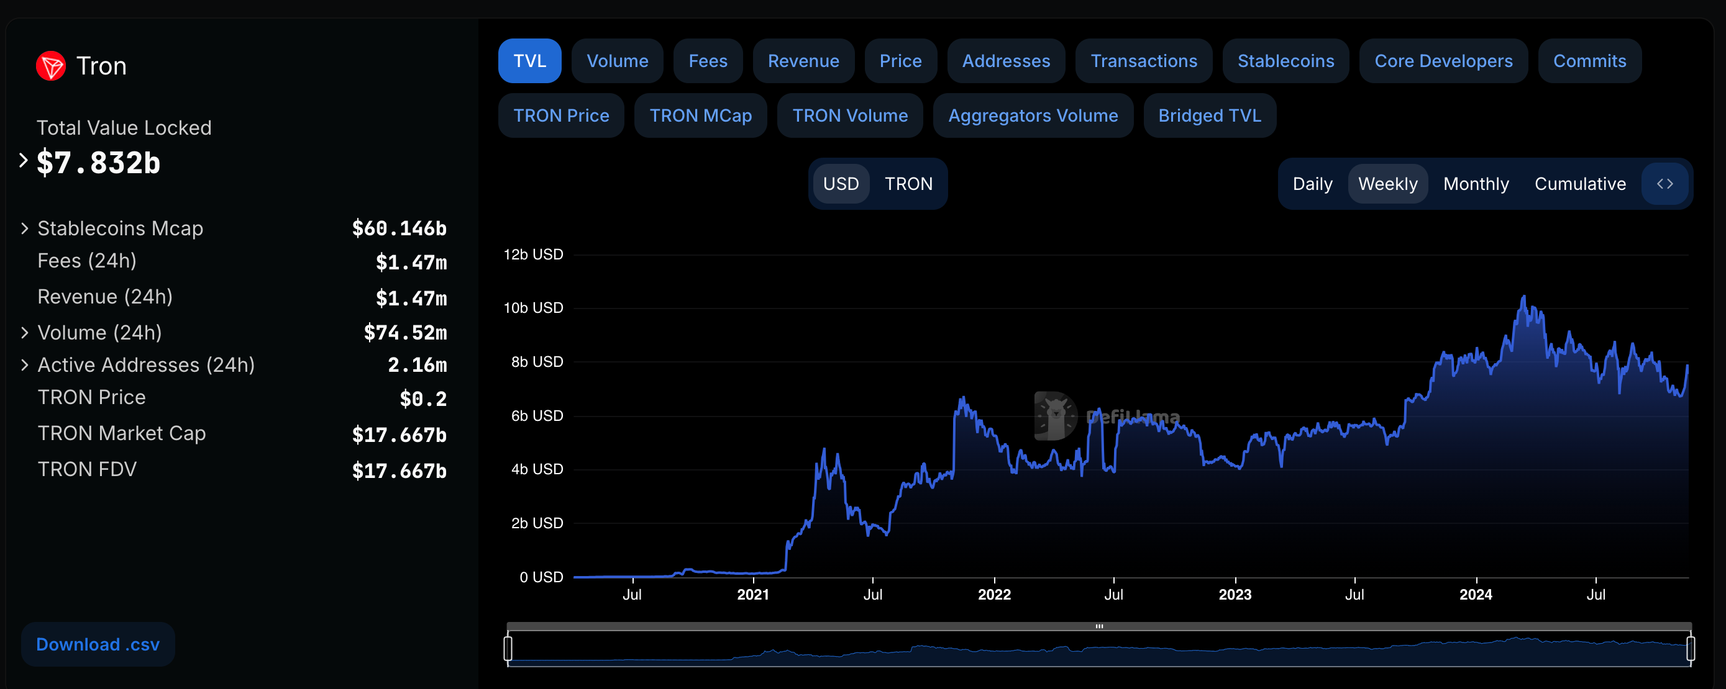Click the Tron chain name heading
Viewport: 1726px width, 689px height.
pos(101,66)
